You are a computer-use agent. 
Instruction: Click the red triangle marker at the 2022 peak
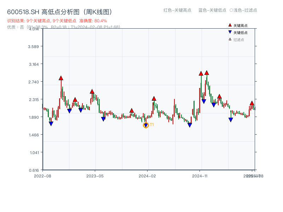coord(60,77)
